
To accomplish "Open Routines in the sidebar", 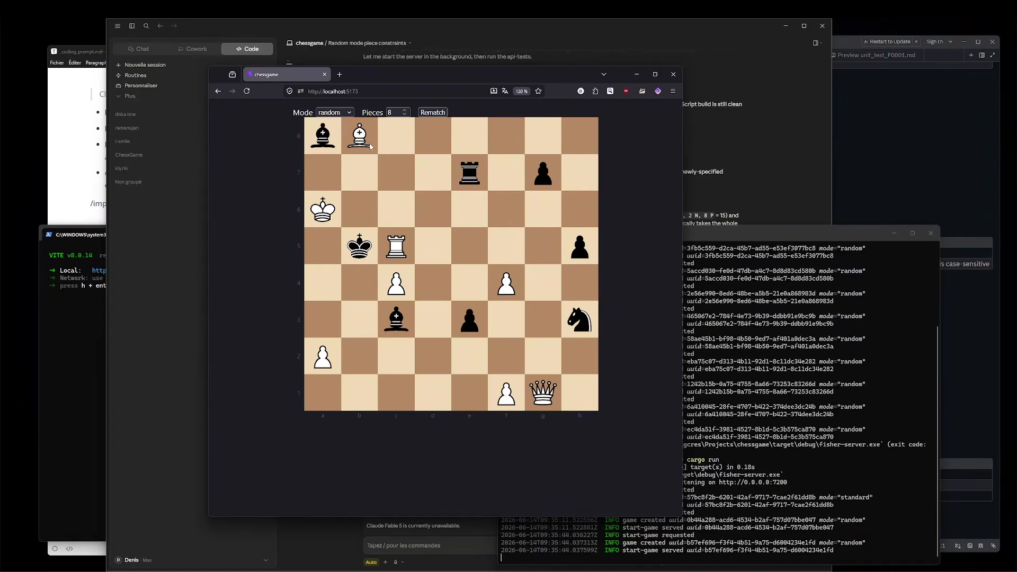I will (131, 75).
